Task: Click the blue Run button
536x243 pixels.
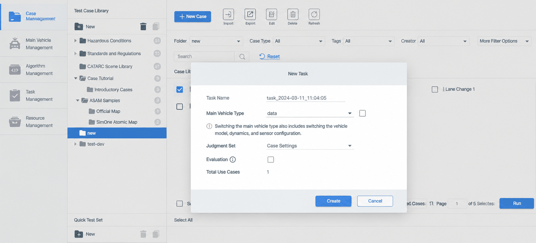Action: (517, 204)
